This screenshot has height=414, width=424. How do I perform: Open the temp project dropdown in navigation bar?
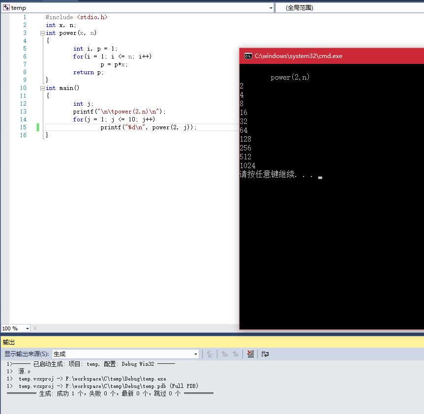pos(271,8)
